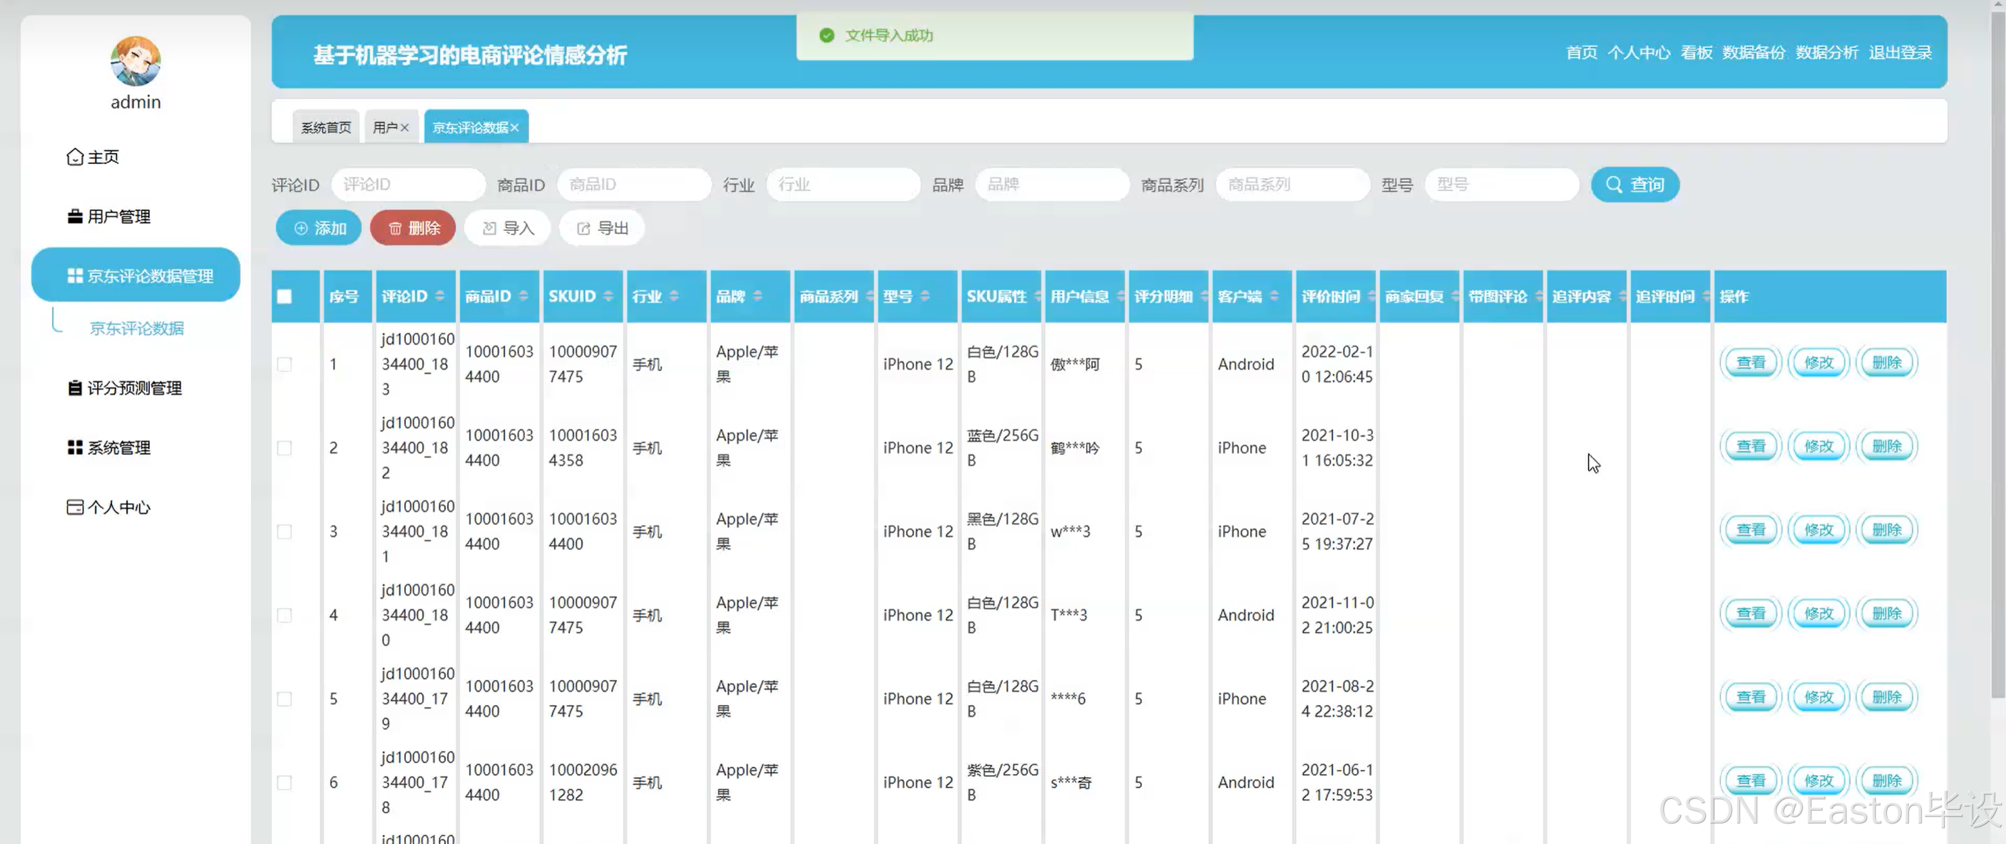Click the 品牌 search field
The width and height of the screenshot is (2006, 844).
(x=1052, y=185)
